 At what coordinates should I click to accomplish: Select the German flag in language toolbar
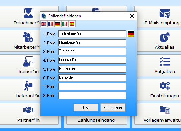pos(58,24)
